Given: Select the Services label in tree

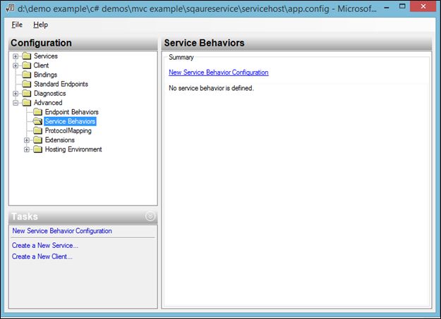Looking at the screenshot, I should pyautogui.click(x=46, y=56).
